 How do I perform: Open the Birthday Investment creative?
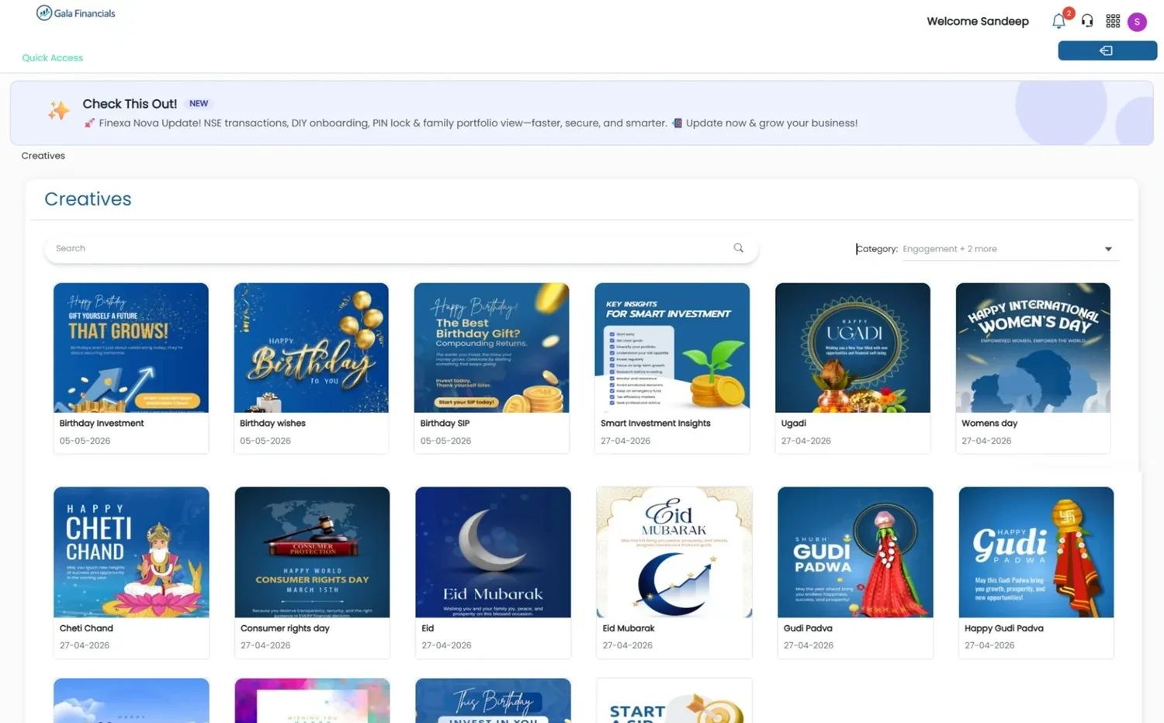click(x=131, y=367)
